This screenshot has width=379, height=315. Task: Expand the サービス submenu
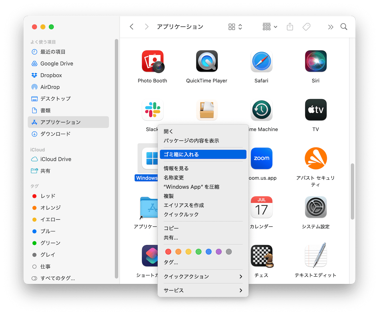tap(203, 290)
